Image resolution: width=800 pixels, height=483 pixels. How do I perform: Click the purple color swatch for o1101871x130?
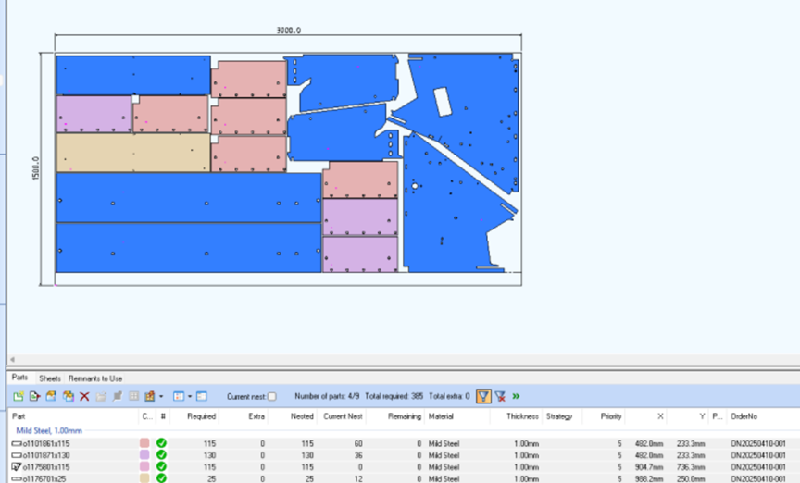coord(144,455)
